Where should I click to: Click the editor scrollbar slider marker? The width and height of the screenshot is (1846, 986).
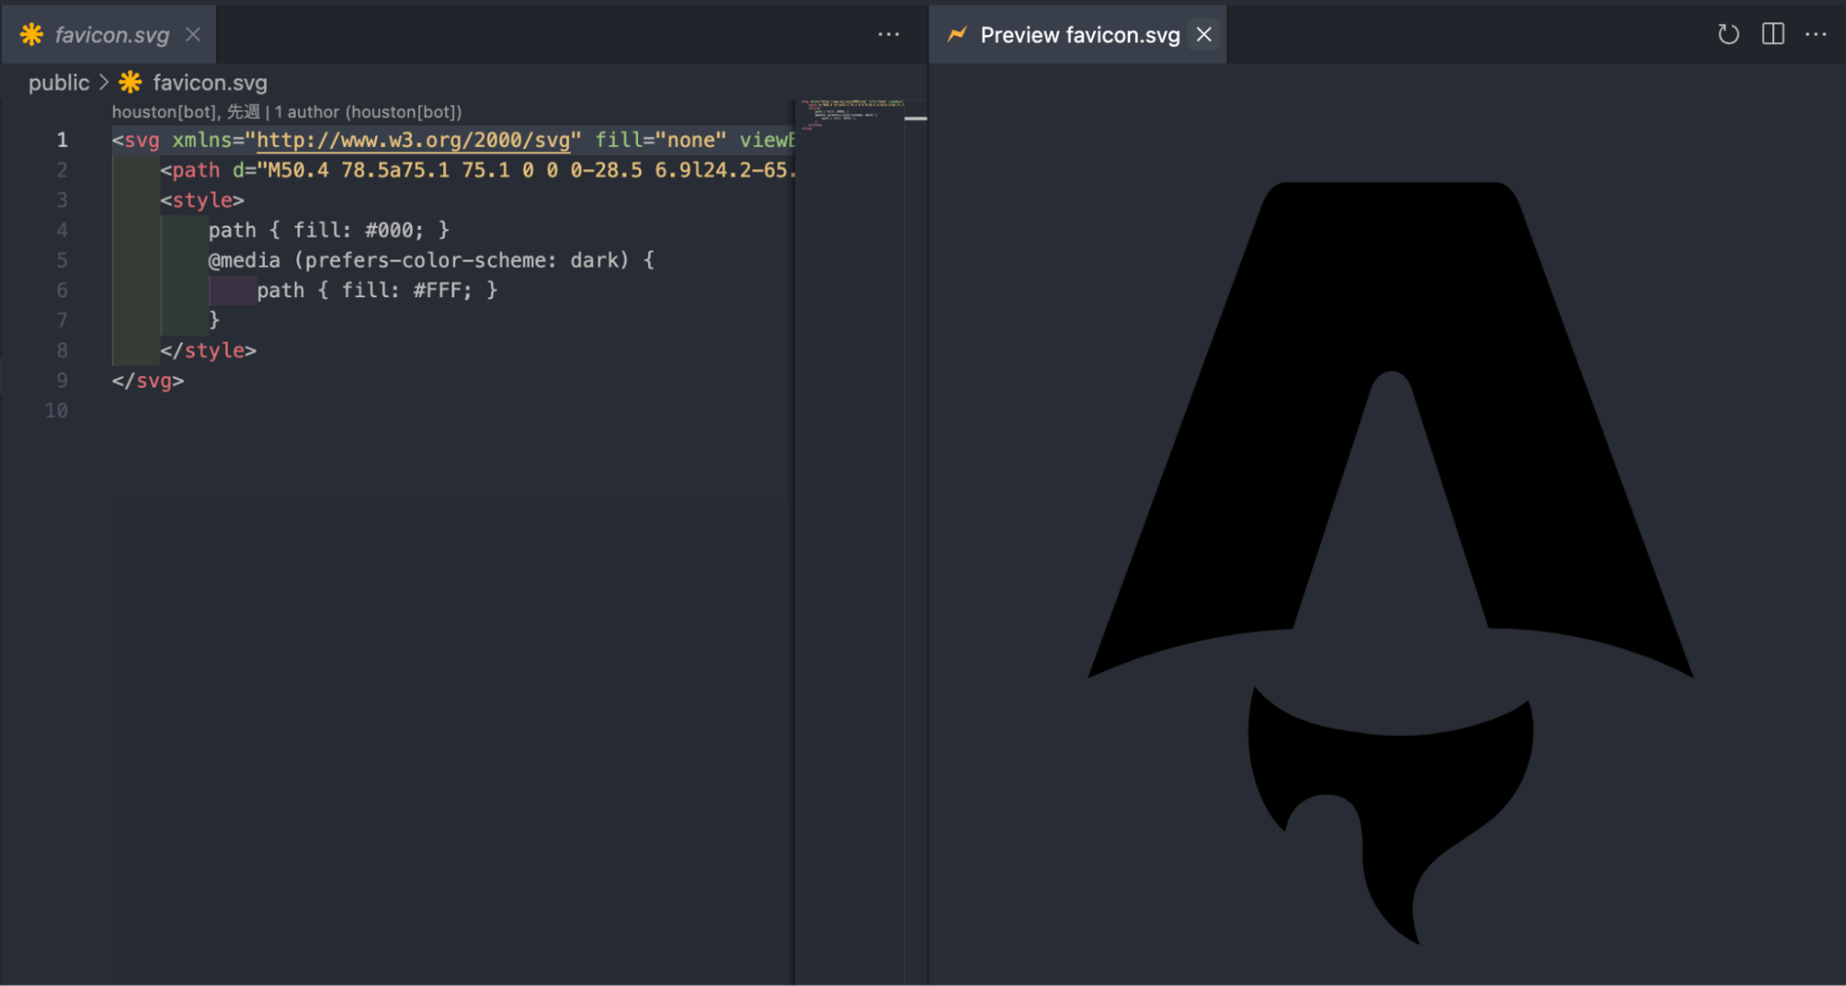pos(915,118)
